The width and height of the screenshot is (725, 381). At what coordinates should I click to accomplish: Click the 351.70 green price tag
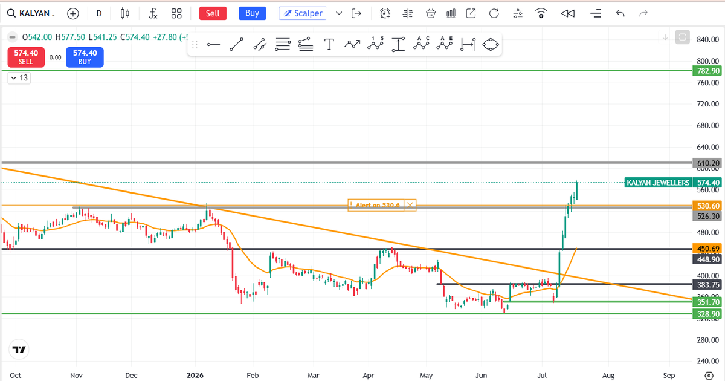[x=708, y=302]
